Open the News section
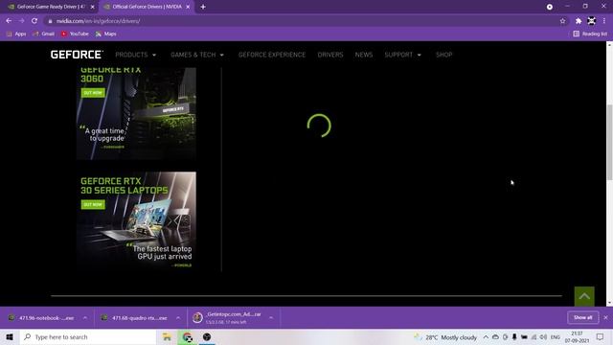The width and height of the screenshot is (613, 345). click(364, 55)
